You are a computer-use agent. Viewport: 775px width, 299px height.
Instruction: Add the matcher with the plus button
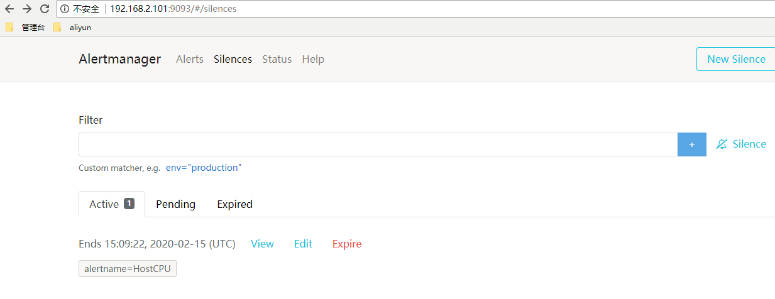692,144
